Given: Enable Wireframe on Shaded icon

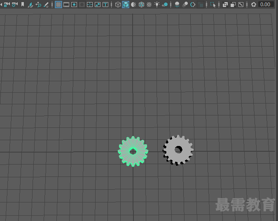Looking at the screenshot, I should point(141,5).
